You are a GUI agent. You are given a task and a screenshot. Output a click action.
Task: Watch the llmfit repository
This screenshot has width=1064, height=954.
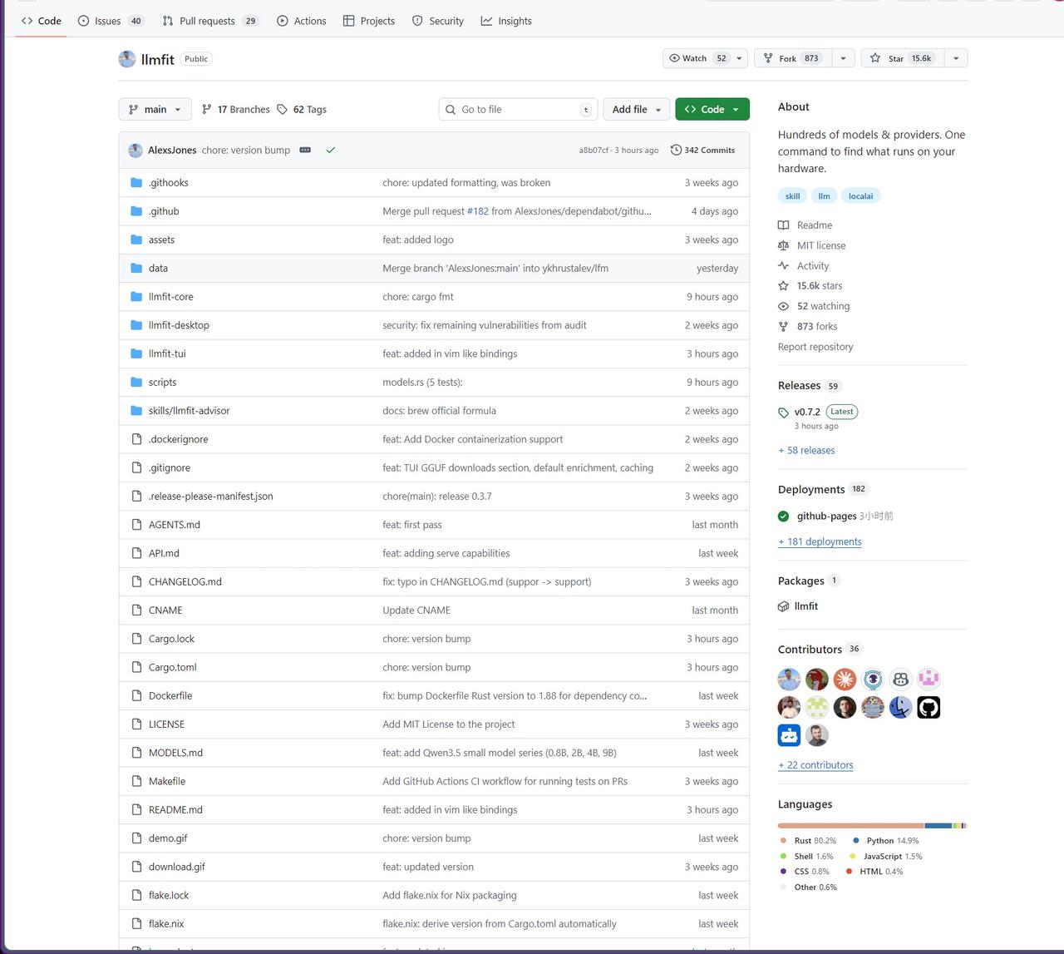(697, 58)
